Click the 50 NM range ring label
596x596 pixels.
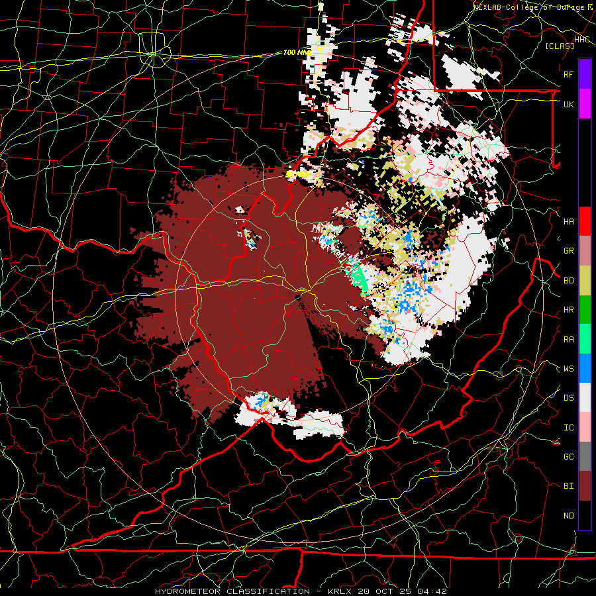(x=298, y=175)
